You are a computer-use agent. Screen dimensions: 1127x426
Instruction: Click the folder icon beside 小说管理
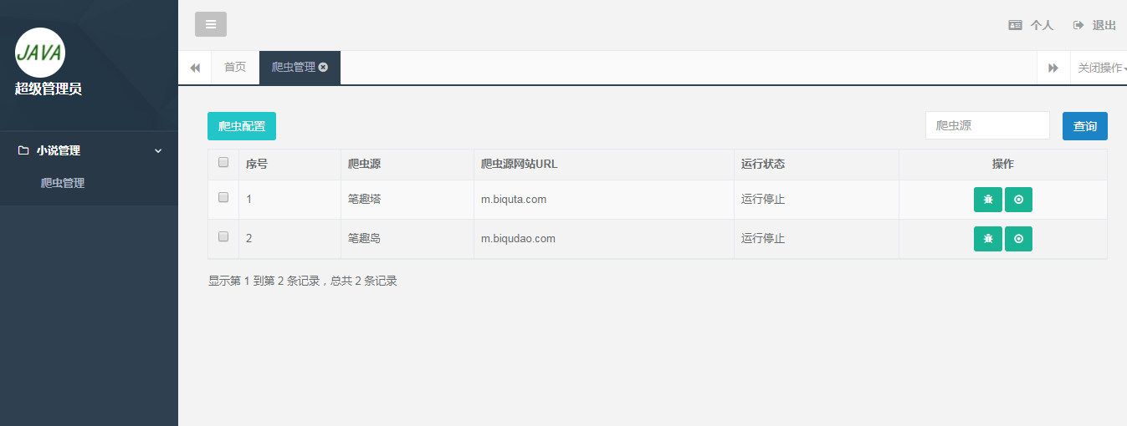click(x=23, y=151)
